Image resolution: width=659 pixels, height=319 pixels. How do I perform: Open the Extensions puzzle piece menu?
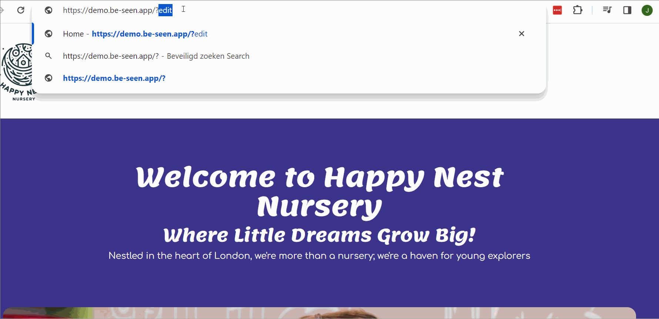click(x=578, y=10)
